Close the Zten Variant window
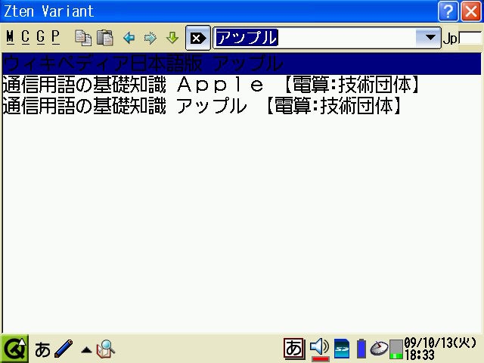Screen dimensions: 484x363 coord(471,11)
